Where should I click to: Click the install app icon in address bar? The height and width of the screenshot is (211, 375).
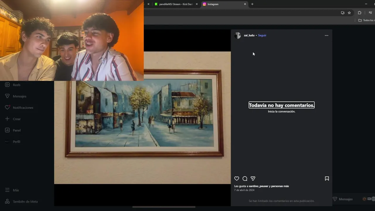pos(342,13)
